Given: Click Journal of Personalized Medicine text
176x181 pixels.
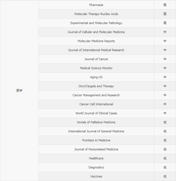Looking at the screenshot, I should pyautogui.click(x=96, y=149).
